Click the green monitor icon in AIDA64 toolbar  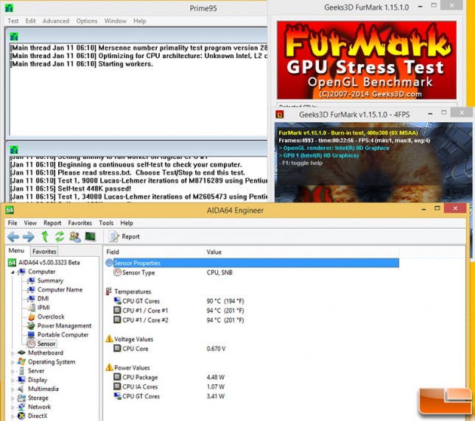point(91,236)
